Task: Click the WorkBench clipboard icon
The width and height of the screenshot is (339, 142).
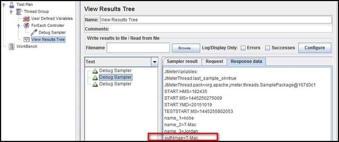Action: [11, 47]
